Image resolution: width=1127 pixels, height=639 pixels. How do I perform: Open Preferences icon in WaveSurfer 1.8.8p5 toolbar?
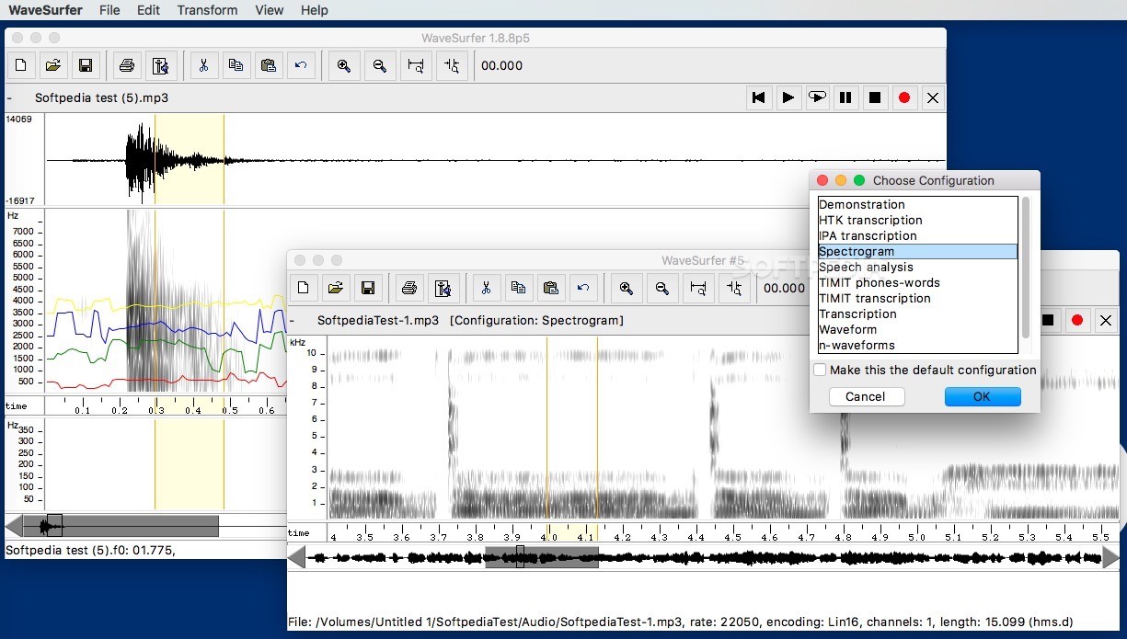pos(161,65)
